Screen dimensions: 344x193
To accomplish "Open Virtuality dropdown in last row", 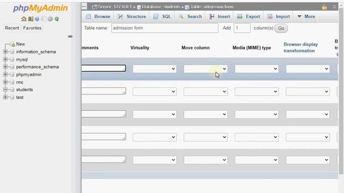I will pyautogui.click(x=154, y=160).
